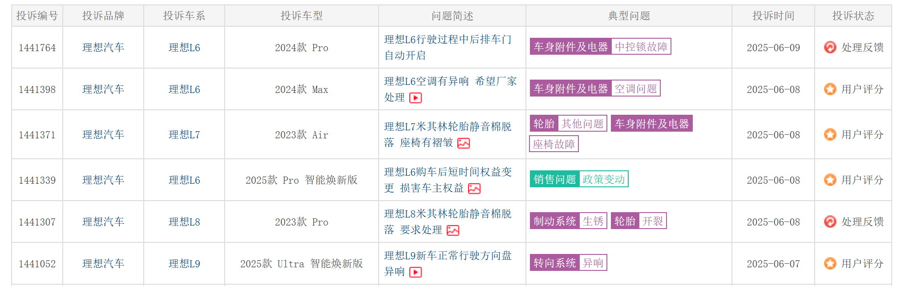
Task: Click 理想L7 in the 投诉车系 column
Action: (x=184, y=135)
